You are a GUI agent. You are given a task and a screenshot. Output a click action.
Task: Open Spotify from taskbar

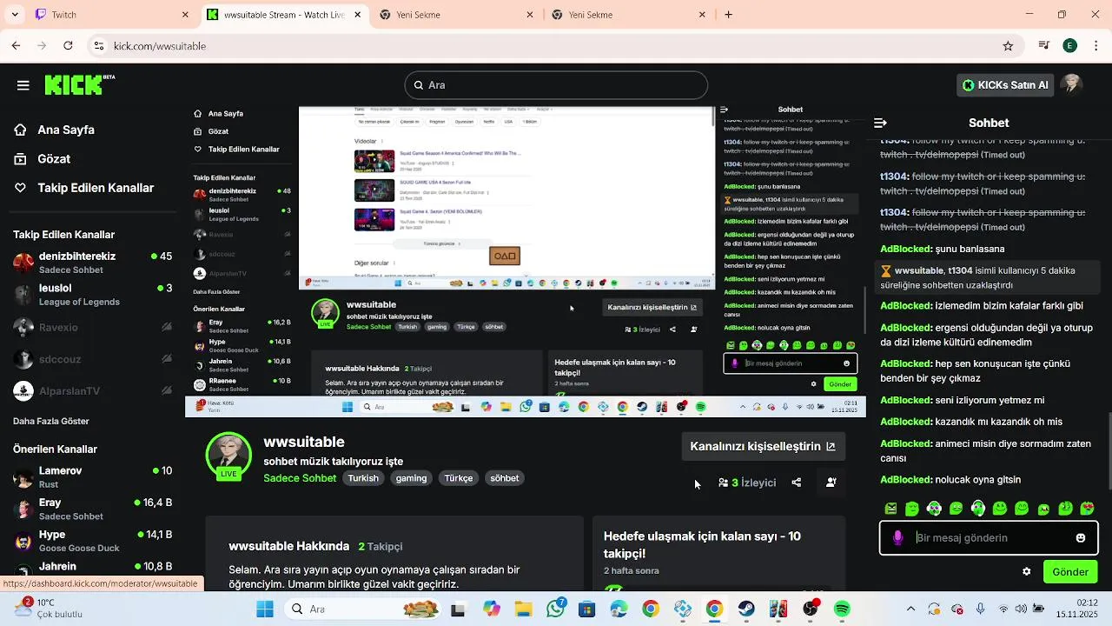tap(842, 609)
